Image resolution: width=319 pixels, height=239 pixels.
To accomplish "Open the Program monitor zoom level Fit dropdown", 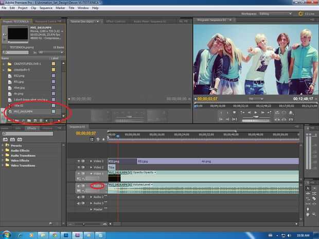I will click(x=256, y=99).
